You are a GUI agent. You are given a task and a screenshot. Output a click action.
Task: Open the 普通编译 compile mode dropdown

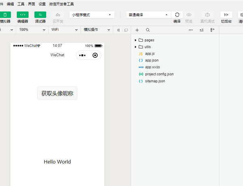tap(148, 15)
